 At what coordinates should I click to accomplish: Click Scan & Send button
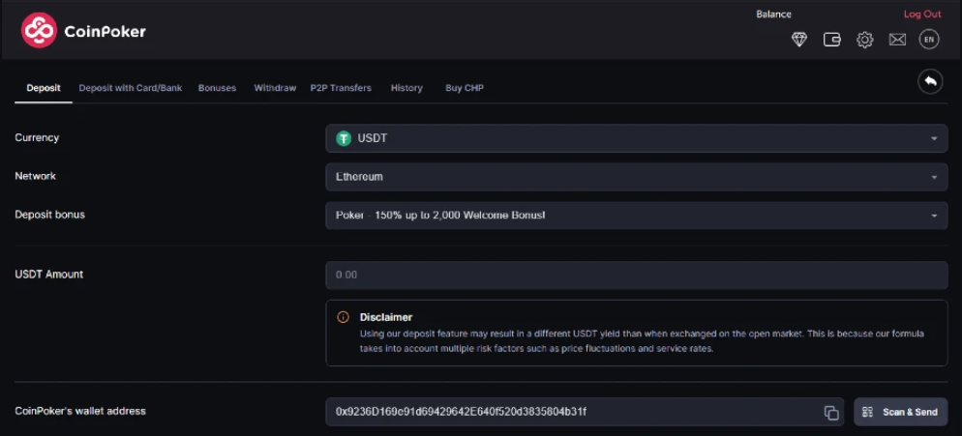(x=900, y=412)
